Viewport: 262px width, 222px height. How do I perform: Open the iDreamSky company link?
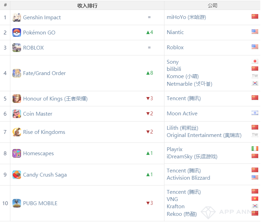pos(192,157)
